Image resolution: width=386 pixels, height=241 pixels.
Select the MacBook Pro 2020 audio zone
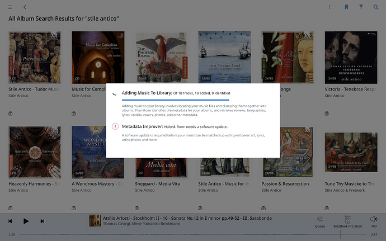point(347,221)
